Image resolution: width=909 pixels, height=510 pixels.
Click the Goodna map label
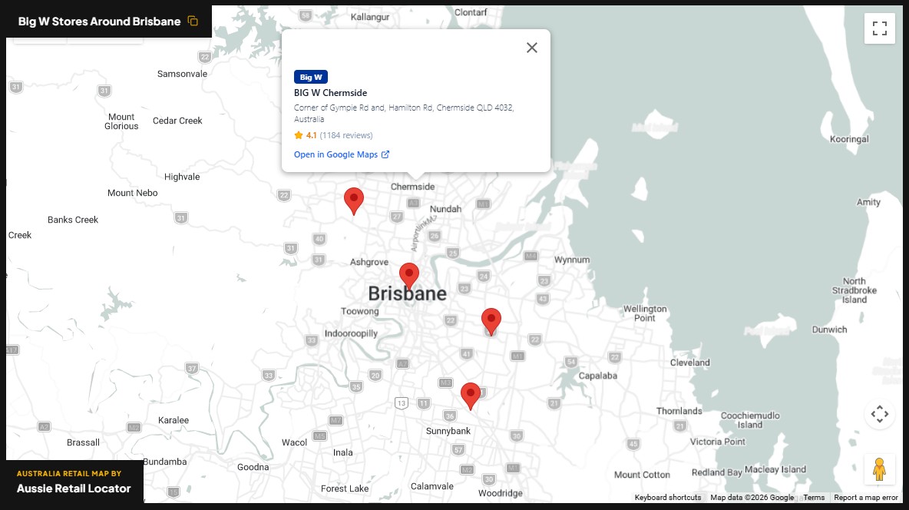253,467
